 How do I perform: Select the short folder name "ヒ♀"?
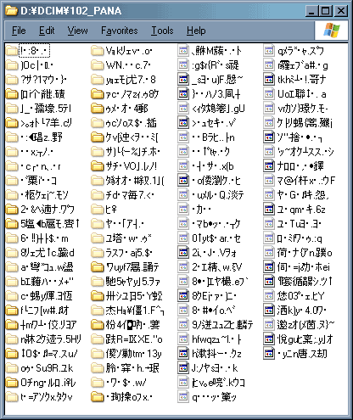click(111, 210)
